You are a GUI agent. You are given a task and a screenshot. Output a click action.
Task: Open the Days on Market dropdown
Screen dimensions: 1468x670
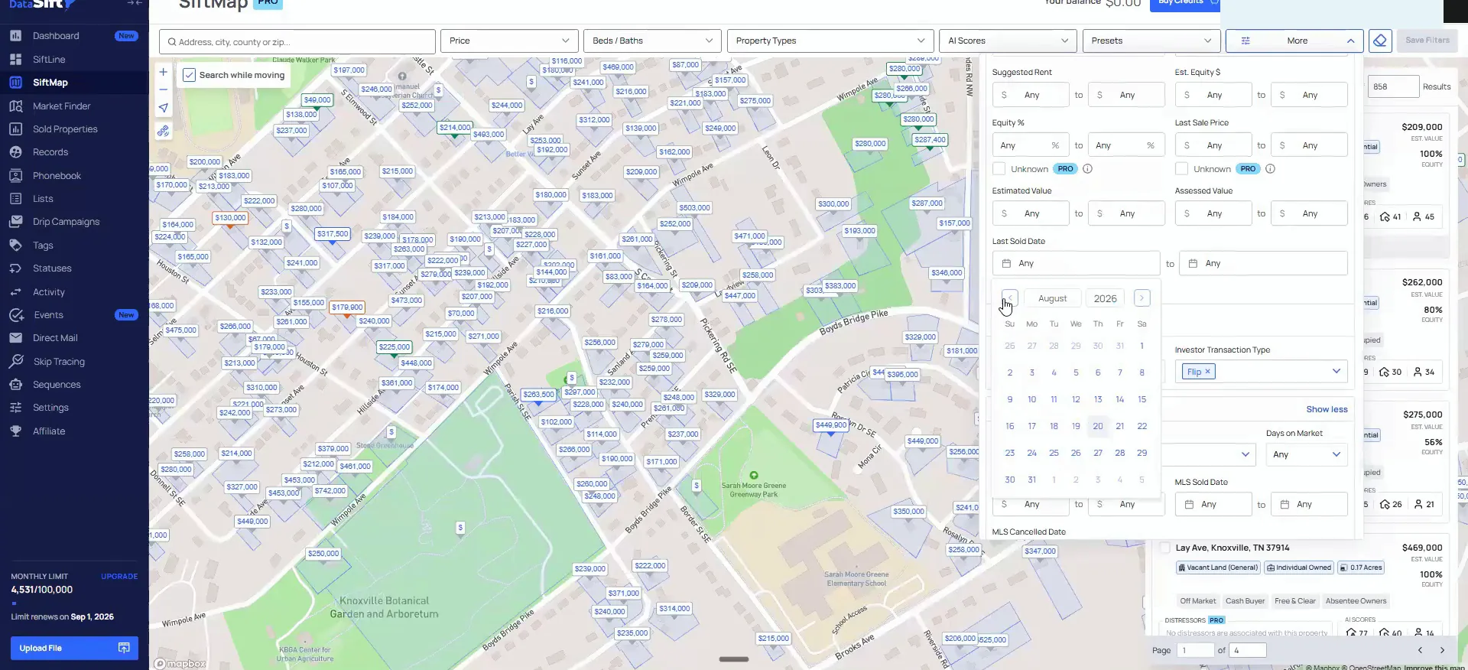coord(1307,454)
